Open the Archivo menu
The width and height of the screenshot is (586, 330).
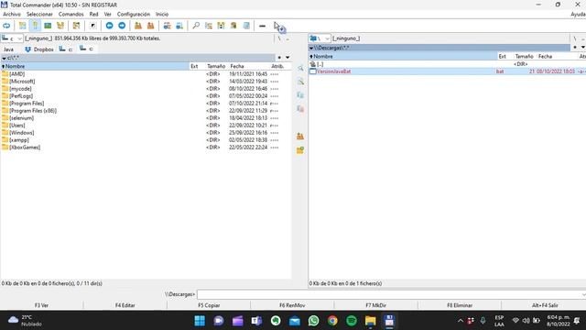(x=12, y=15)
